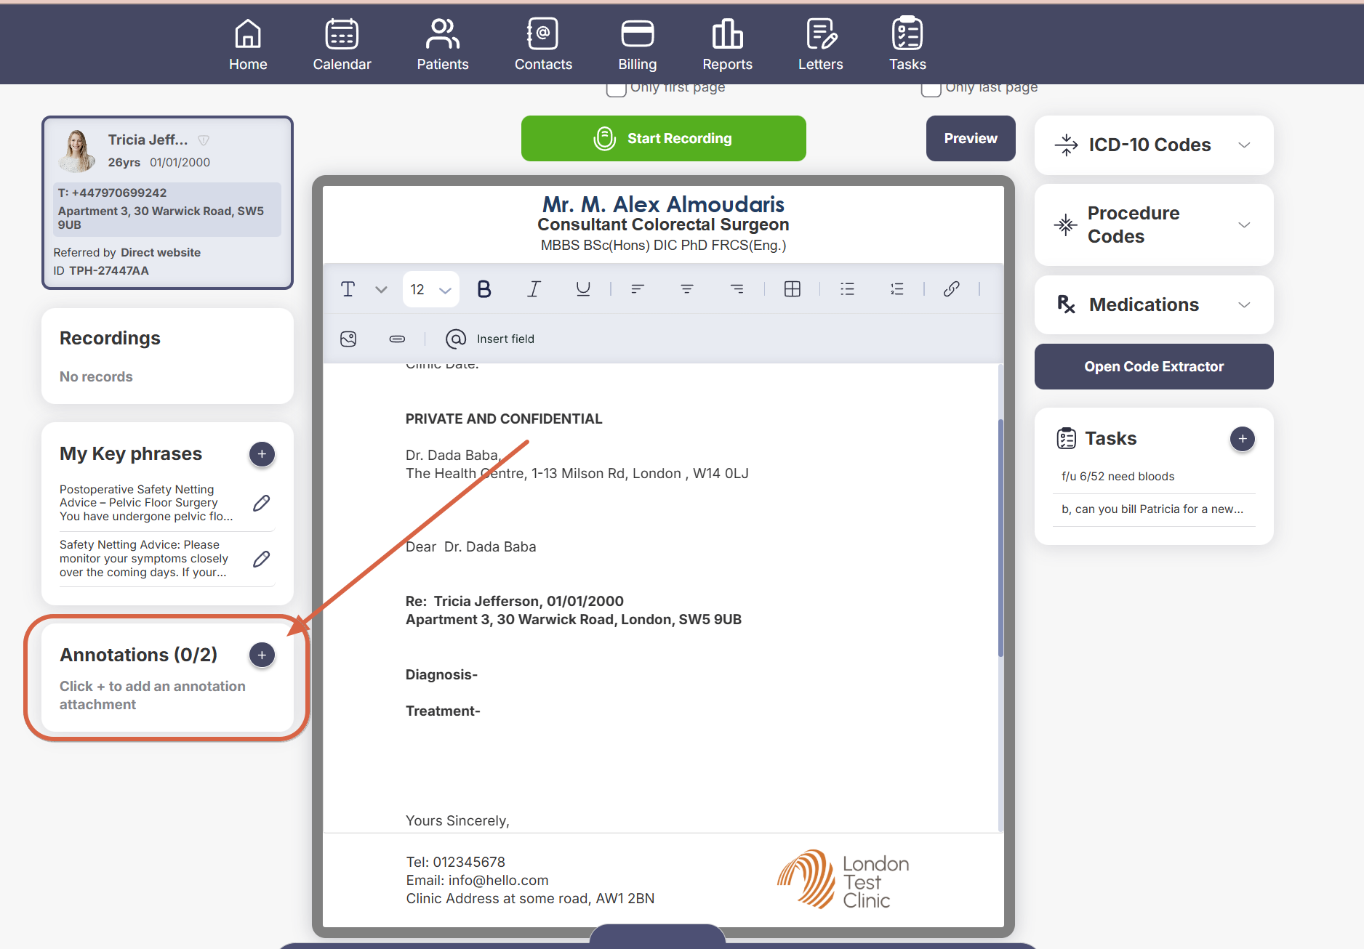This screenshot has width=1364, height=949.
Task: Apply italic formatting to text
Action: [533, 289]
